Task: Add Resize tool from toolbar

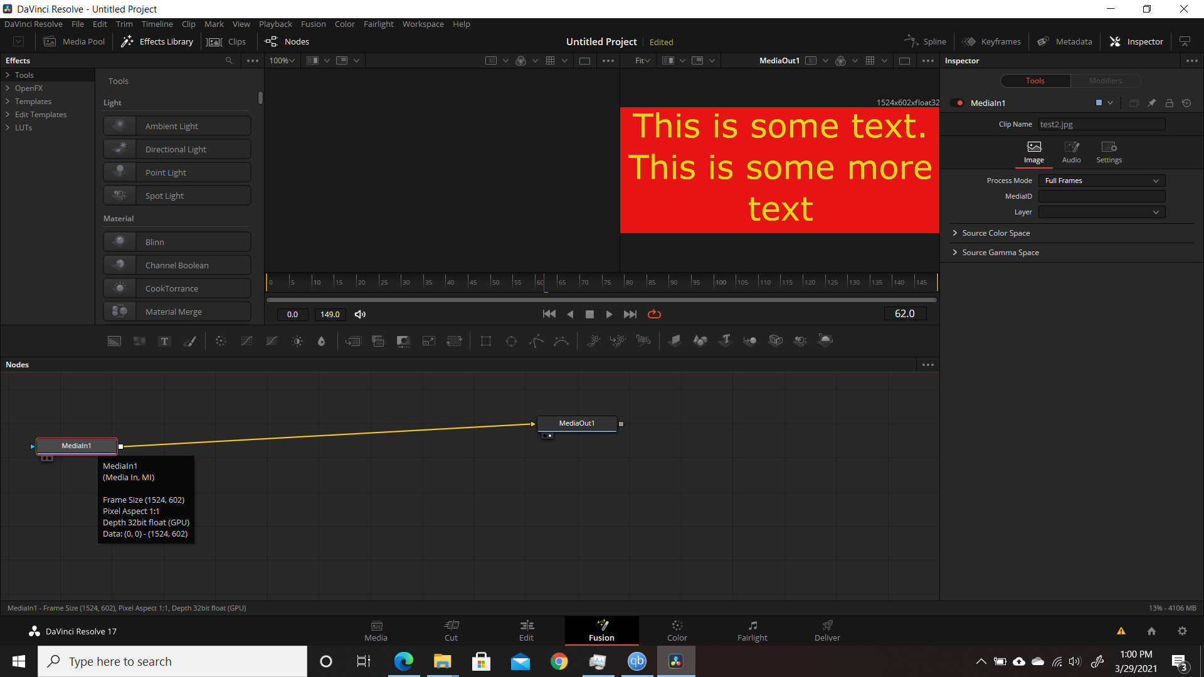Action: click(429, 341)
